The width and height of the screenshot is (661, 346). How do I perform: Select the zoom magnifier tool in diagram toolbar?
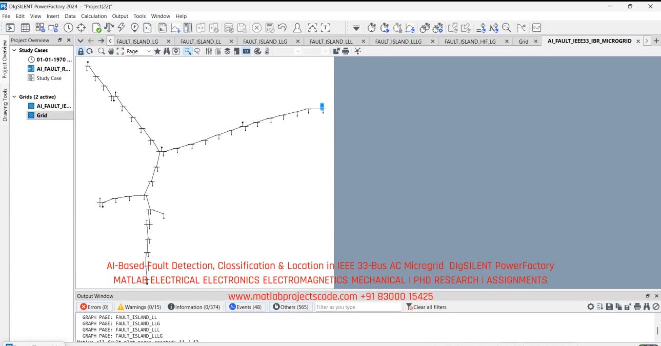(102, 51)
